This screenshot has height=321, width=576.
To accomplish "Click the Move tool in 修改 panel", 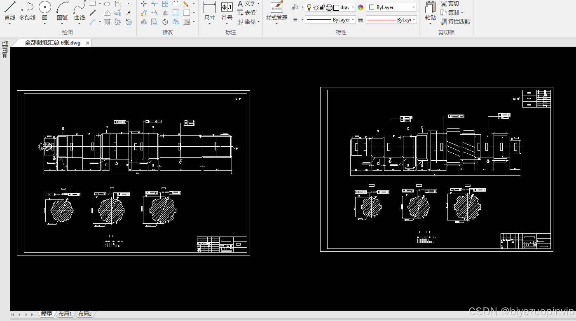I will tap(144, 4).
